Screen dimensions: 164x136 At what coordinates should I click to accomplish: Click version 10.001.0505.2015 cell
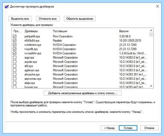130,41
